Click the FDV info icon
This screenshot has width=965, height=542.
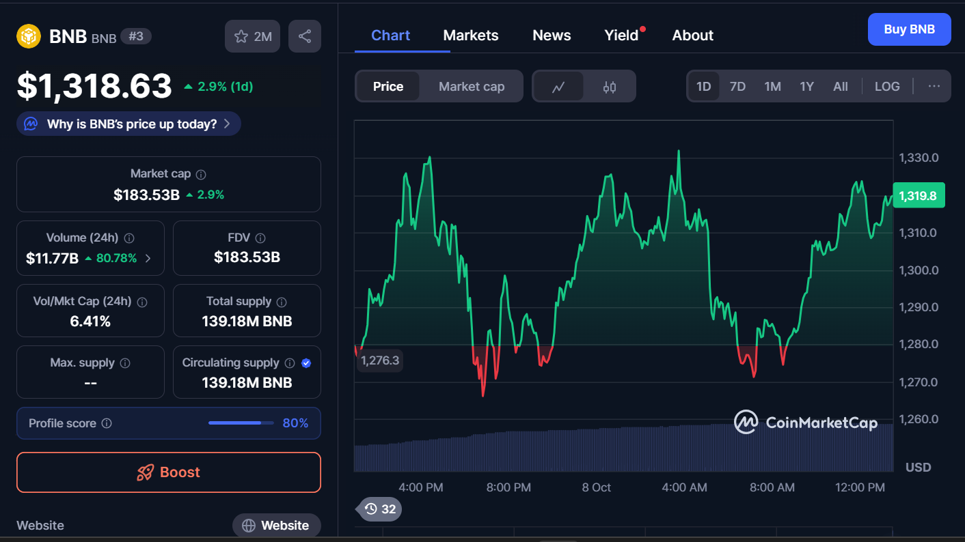[x=260, y=238]
